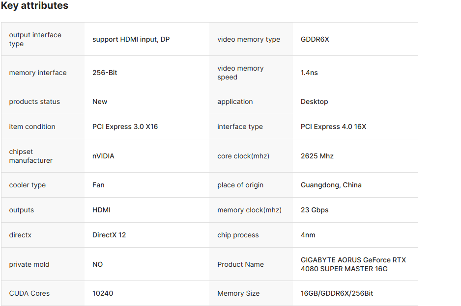Click the GDDR6X video memory type value

(x=315, y=39)
